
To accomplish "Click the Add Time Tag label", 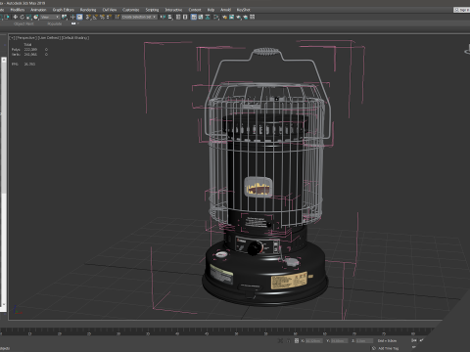I will point(389,348).
